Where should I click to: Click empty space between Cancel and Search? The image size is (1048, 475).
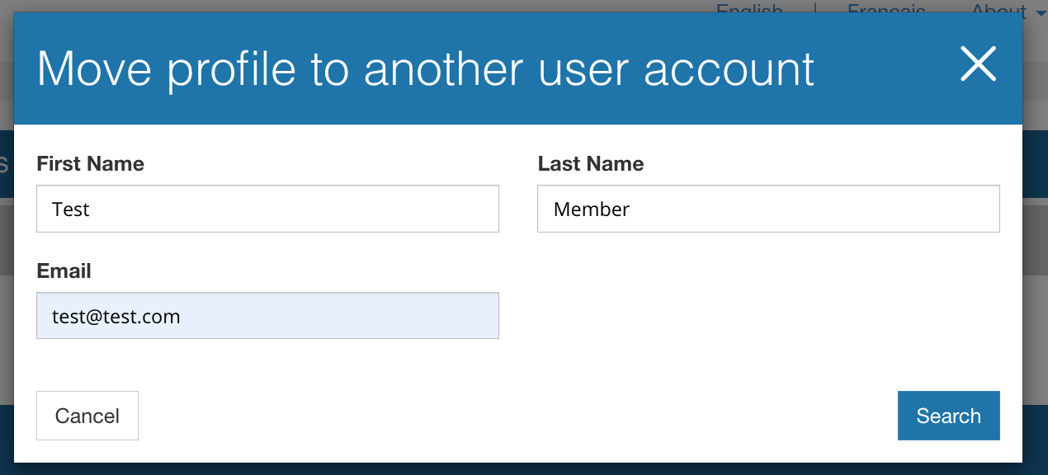(x=512, y=416)
